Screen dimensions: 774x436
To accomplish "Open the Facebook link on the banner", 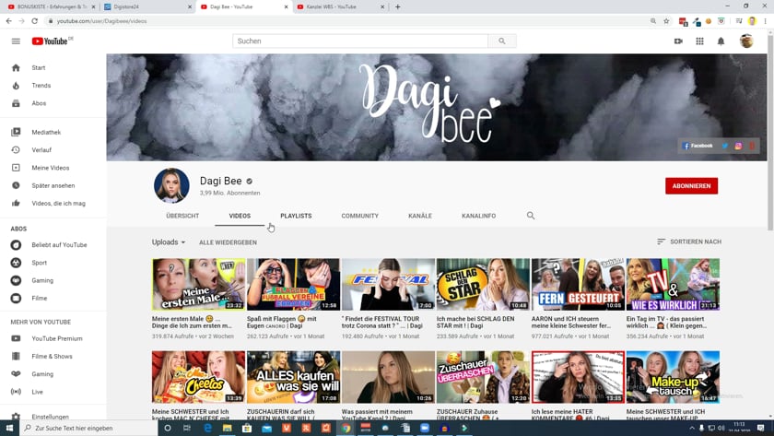I will 698,146.
